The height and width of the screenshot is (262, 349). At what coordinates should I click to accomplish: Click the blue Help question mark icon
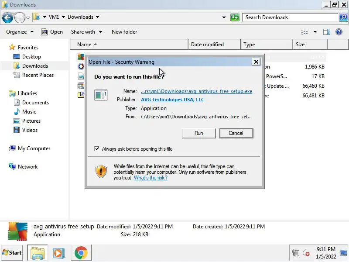click(339, 32)
